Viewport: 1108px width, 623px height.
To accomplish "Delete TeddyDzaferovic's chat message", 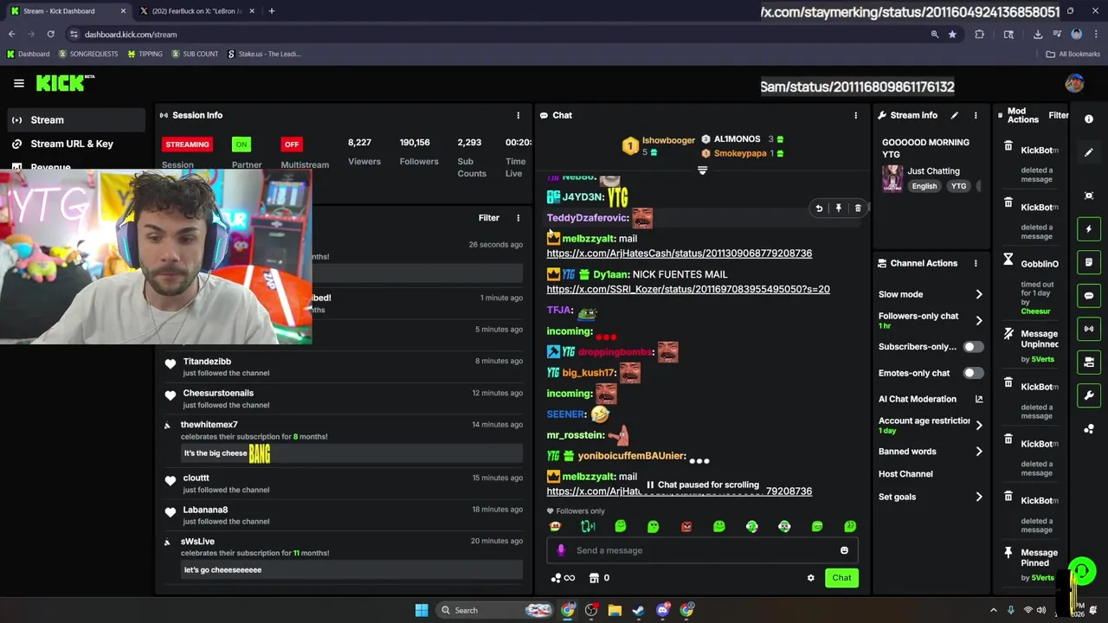I will [x=858, y=209].
